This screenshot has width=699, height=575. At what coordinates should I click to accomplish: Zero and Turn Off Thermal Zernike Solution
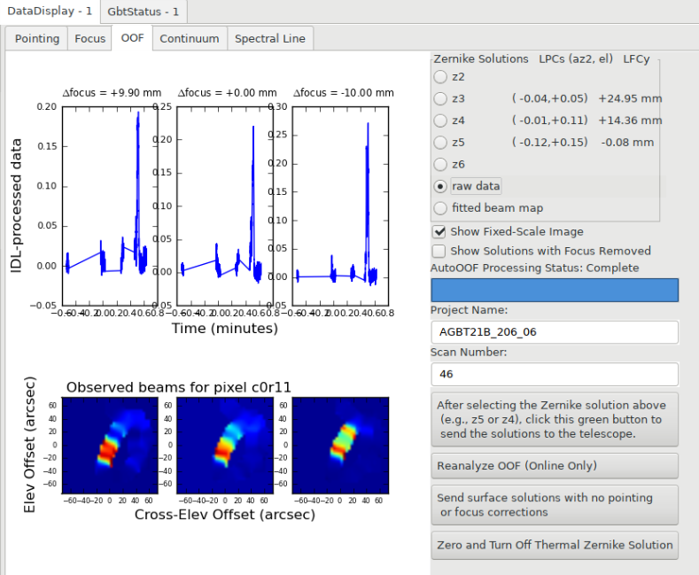tap(555, 545)
